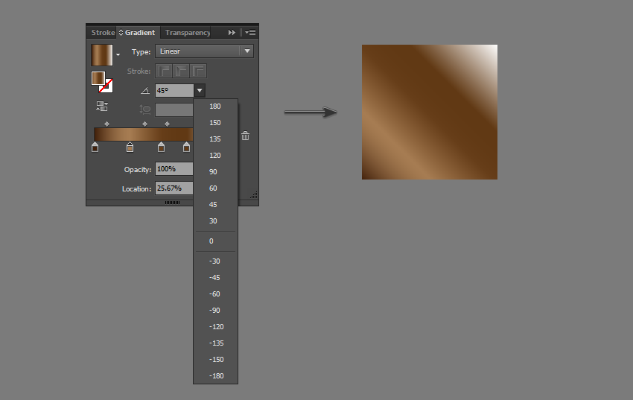Switch to the Stroke tab
The width and height of the screenshot is (633, 400).
(x=103, y=33)
